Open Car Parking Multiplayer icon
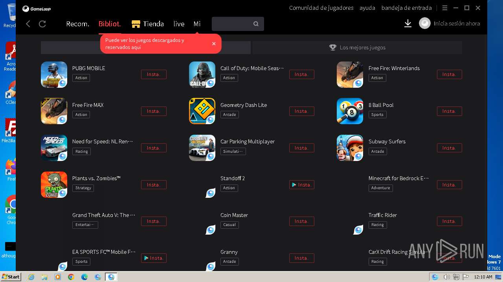The image size is (503, 282). coord(202,148)
